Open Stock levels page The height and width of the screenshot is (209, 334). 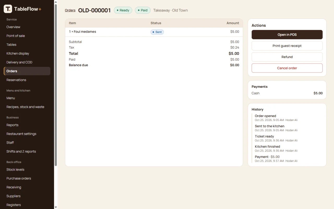point(27,170)
